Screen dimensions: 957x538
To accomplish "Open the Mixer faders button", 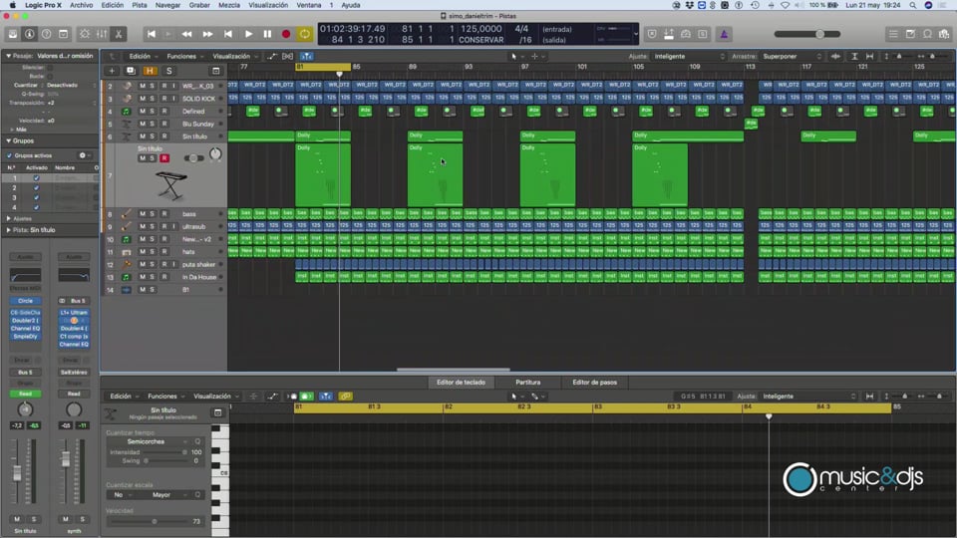I will tap(102, 34).
